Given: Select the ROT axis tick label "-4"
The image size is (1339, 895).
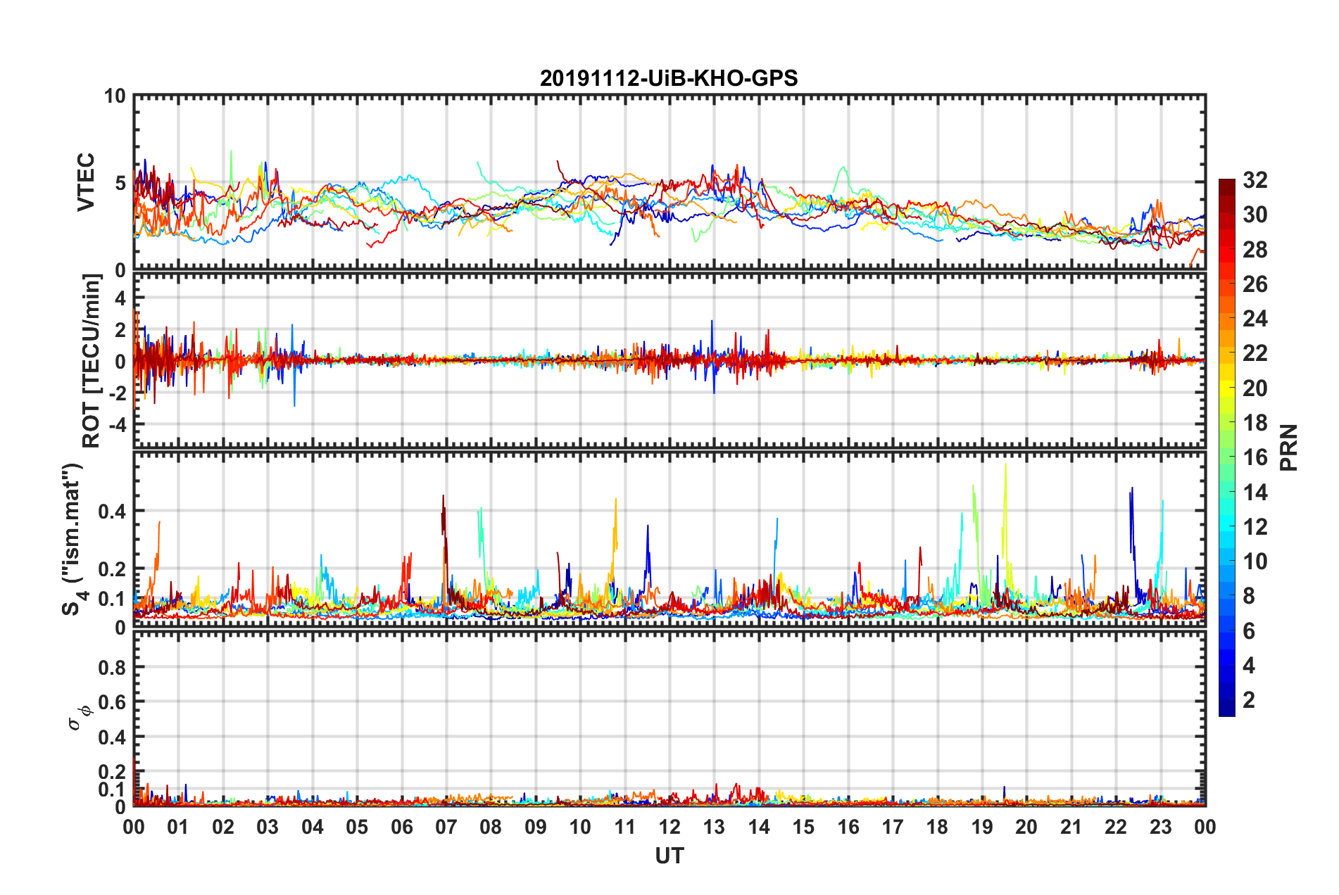Looking at the screenshot, I should tap(118, 424).
